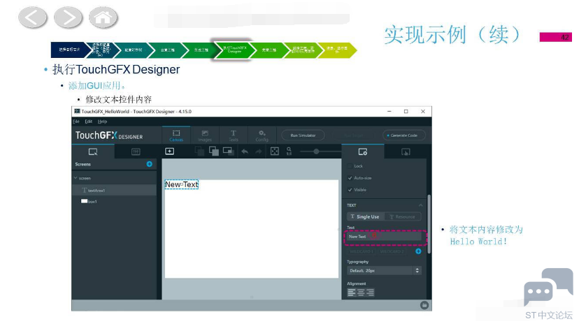
Task: Click the properties panel vertical scrollbar
Action: tap(429, 224)
